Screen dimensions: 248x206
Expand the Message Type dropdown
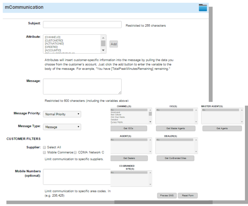tap(62, 127)
